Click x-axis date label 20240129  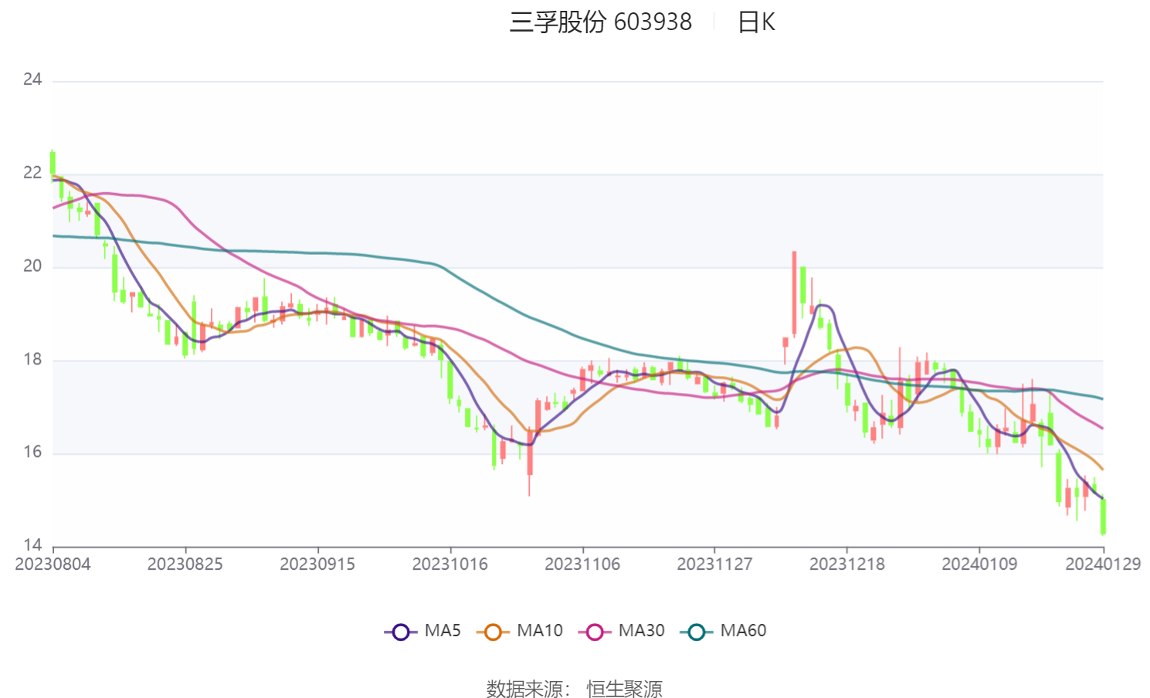(x=1103, y=564)
